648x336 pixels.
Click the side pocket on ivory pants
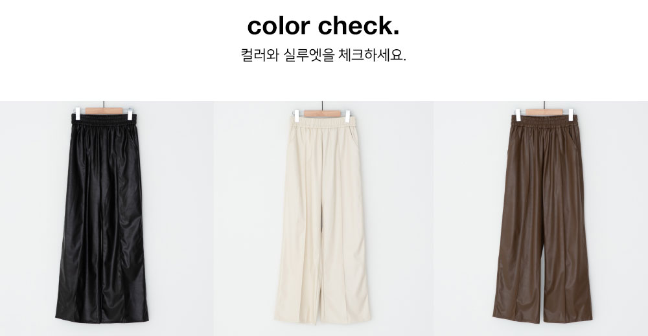353,139
